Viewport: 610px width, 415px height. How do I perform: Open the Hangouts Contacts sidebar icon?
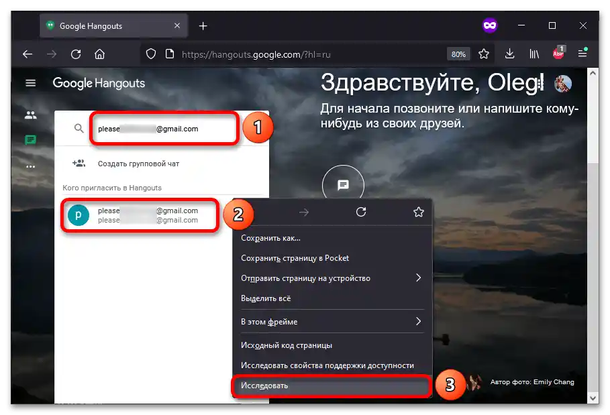click(x=30, y=115)
